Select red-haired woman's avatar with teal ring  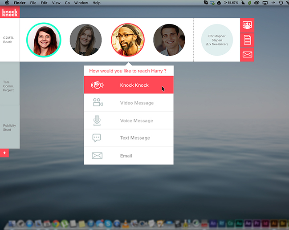point(44,40)
